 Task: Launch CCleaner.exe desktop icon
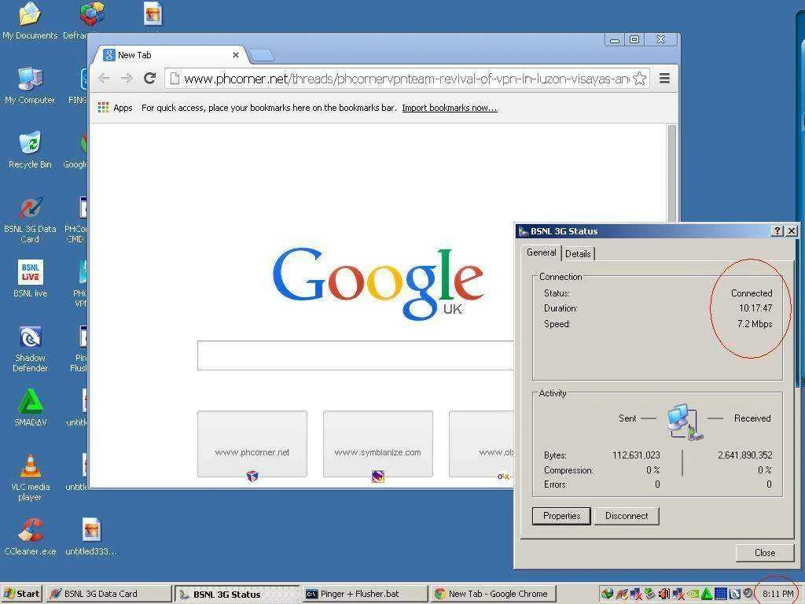pos(30,536)
